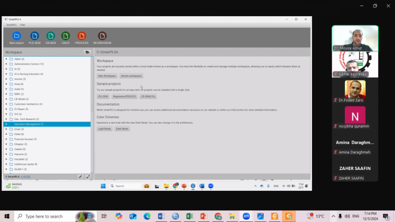Viewport: 395px width, 222px height.
Task: Open the Windows Start menu on the host taskbar
Action: (7, 216)
